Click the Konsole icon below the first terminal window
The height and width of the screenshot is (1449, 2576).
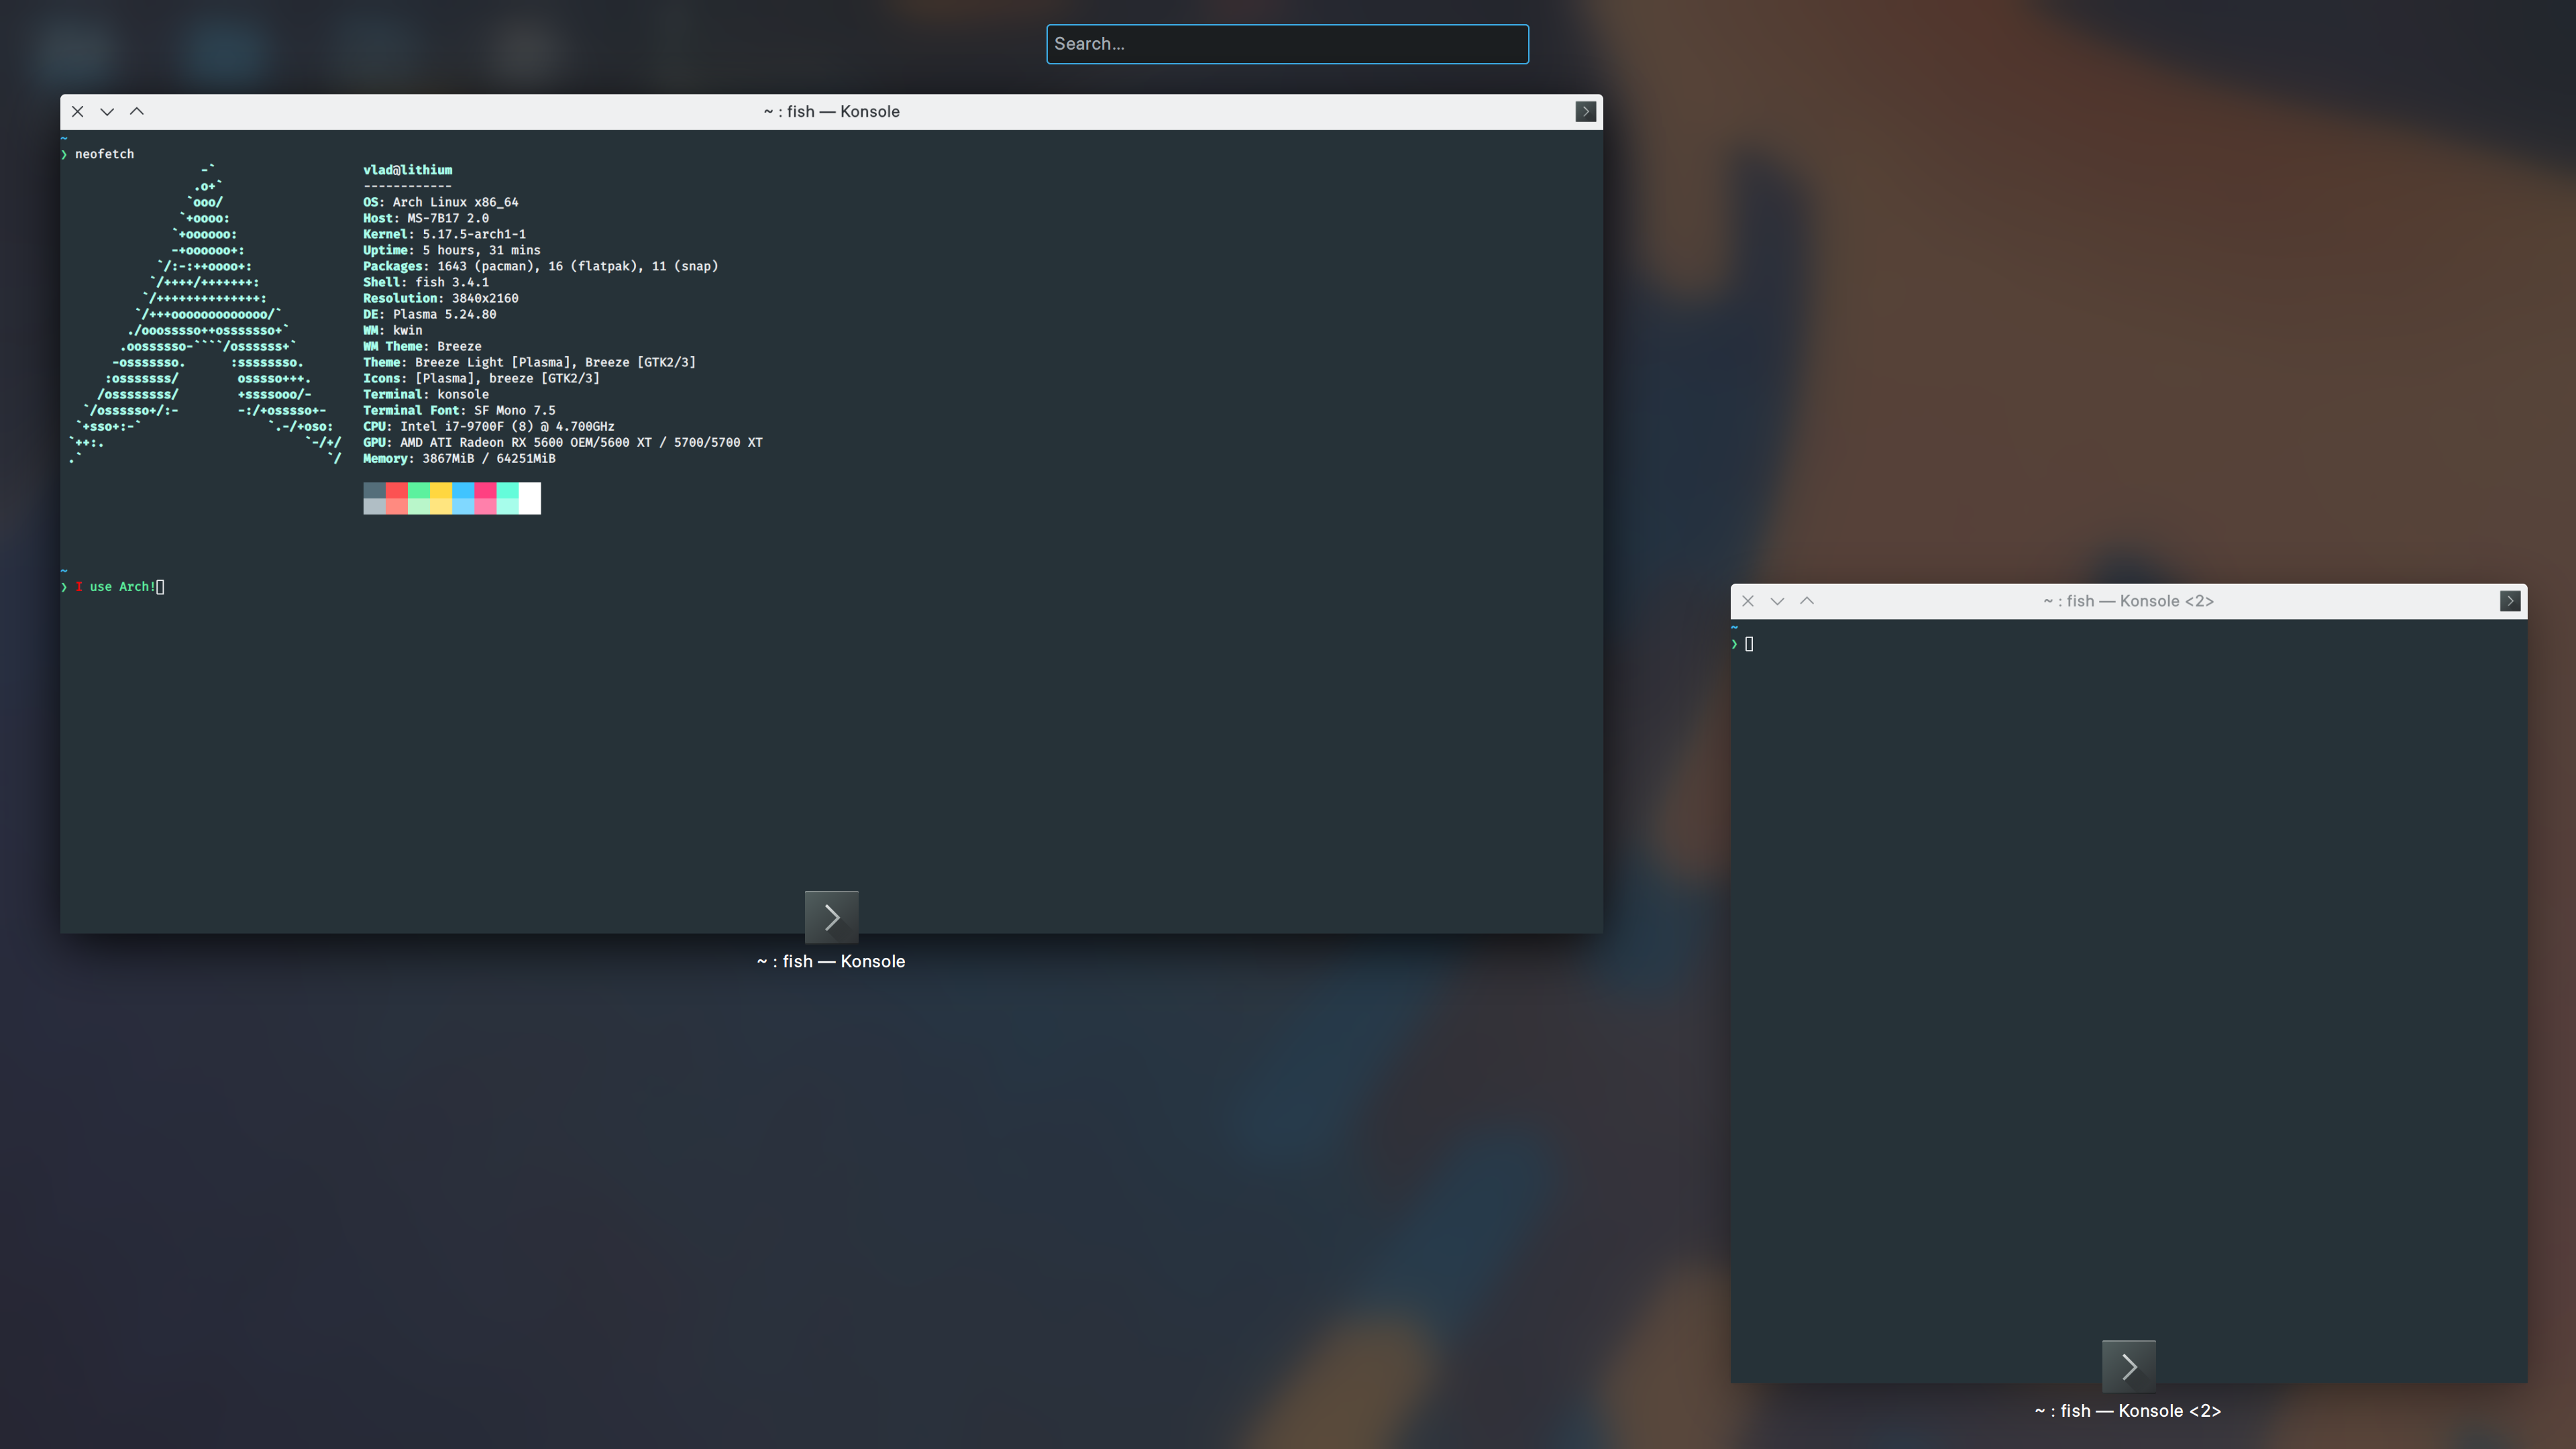click(x=831, y=917)
